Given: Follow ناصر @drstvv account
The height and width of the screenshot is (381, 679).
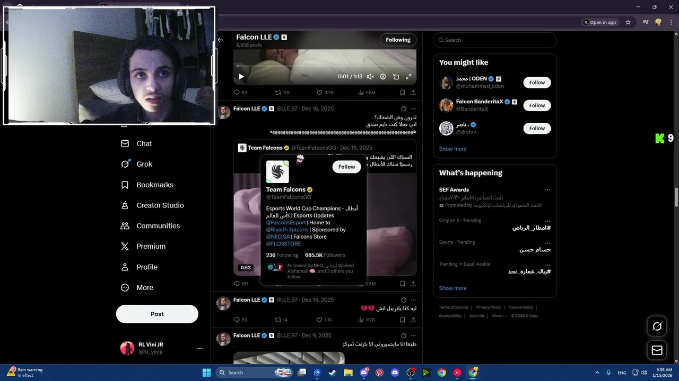Looking at the screenshot, I should tap(537, 128).
